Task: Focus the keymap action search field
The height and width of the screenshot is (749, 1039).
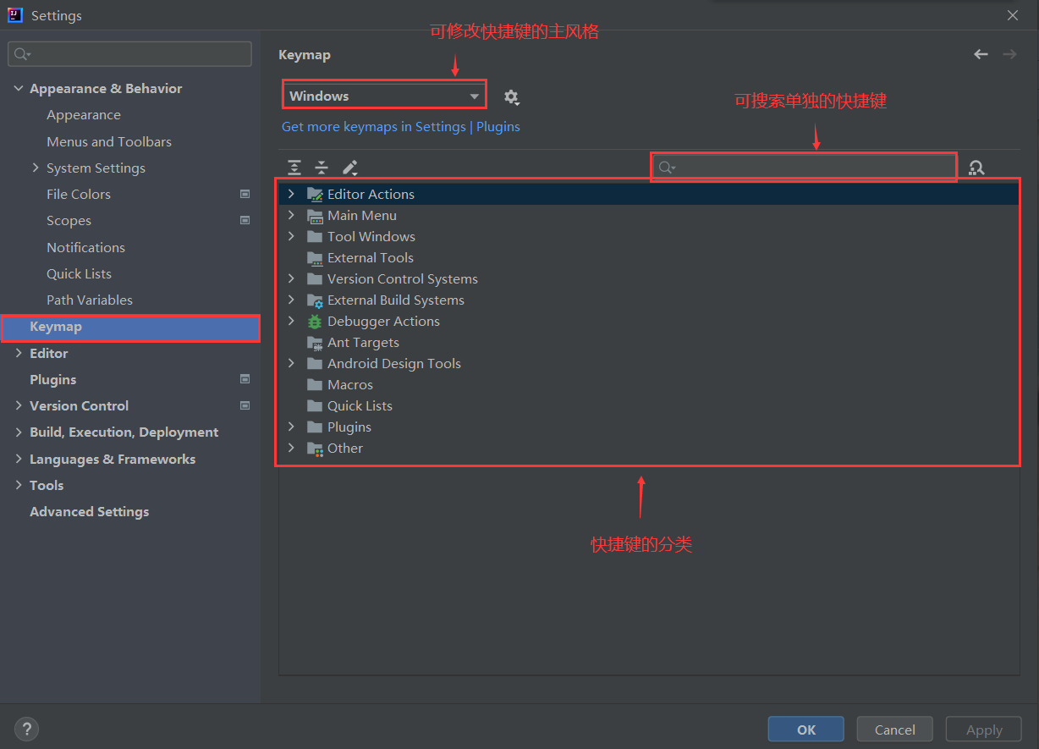Action: click(x=804, y=168)
